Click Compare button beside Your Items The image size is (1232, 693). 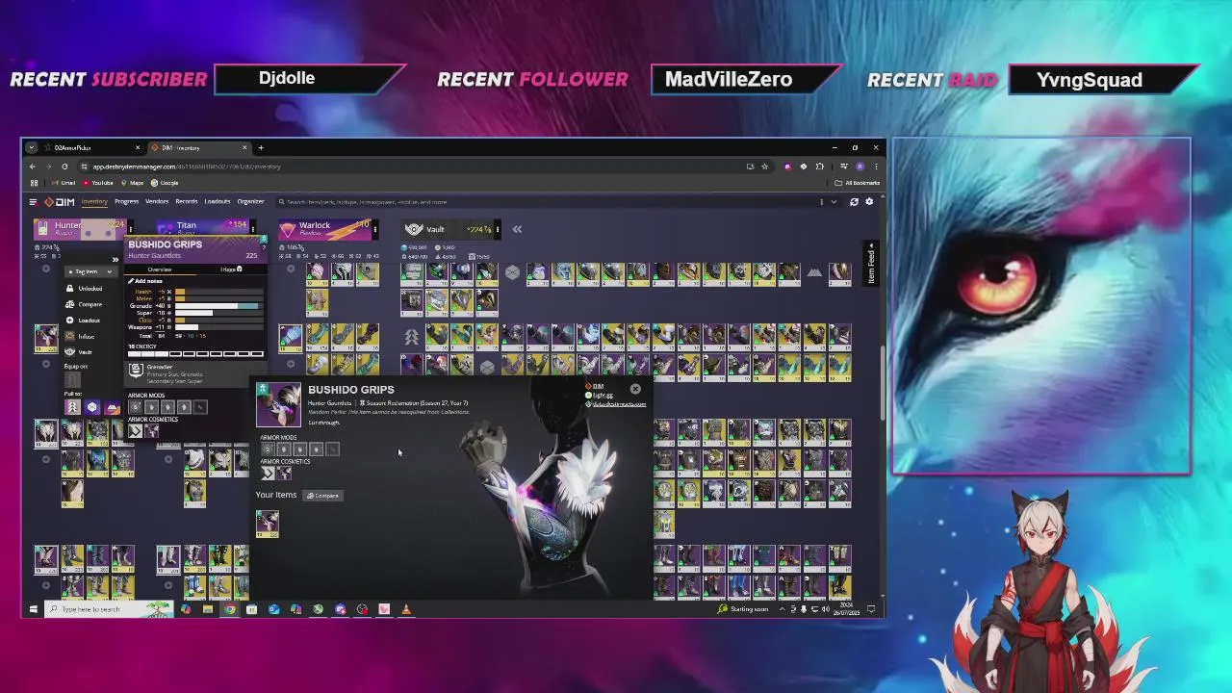[323, 496]
